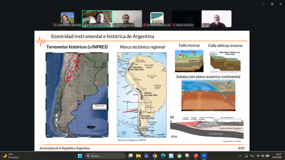Click the Task View icon
285x160 pixels.
point(130,156)
